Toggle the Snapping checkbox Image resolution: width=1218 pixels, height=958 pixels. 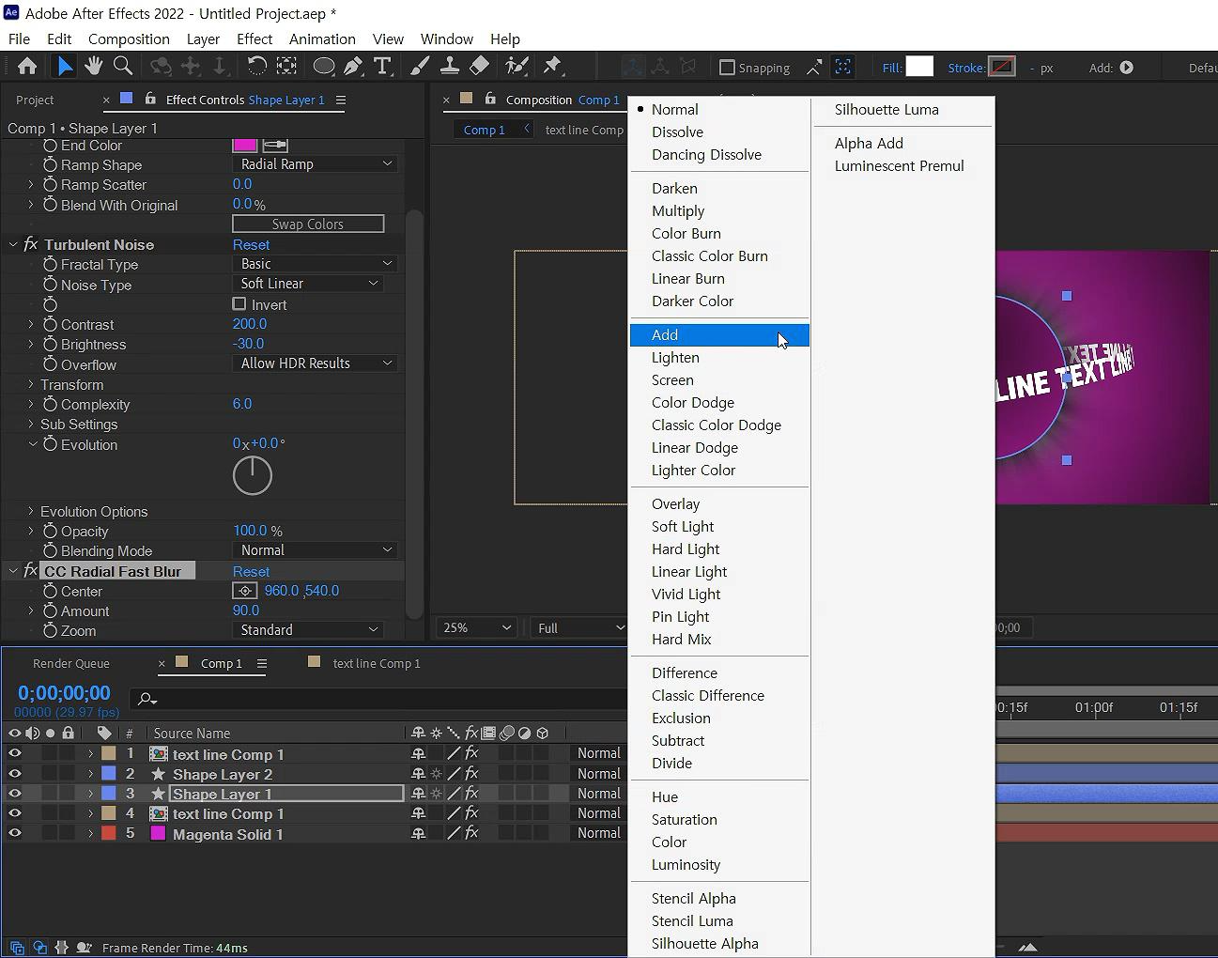[726, 68]
